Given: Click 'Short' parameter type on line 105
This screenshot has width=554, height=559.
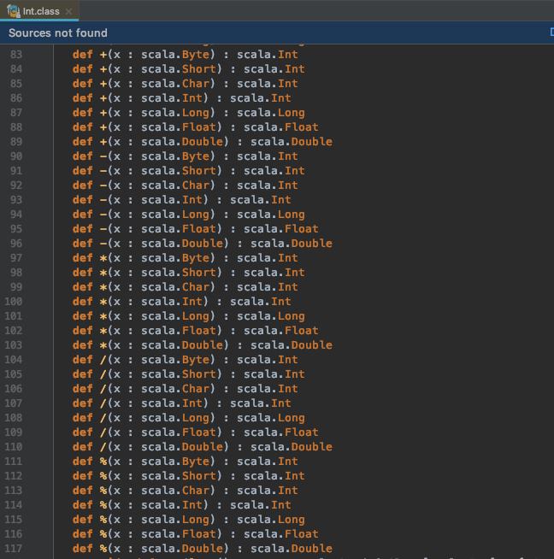Looking at the screenshot, I should tap(199, 374).
